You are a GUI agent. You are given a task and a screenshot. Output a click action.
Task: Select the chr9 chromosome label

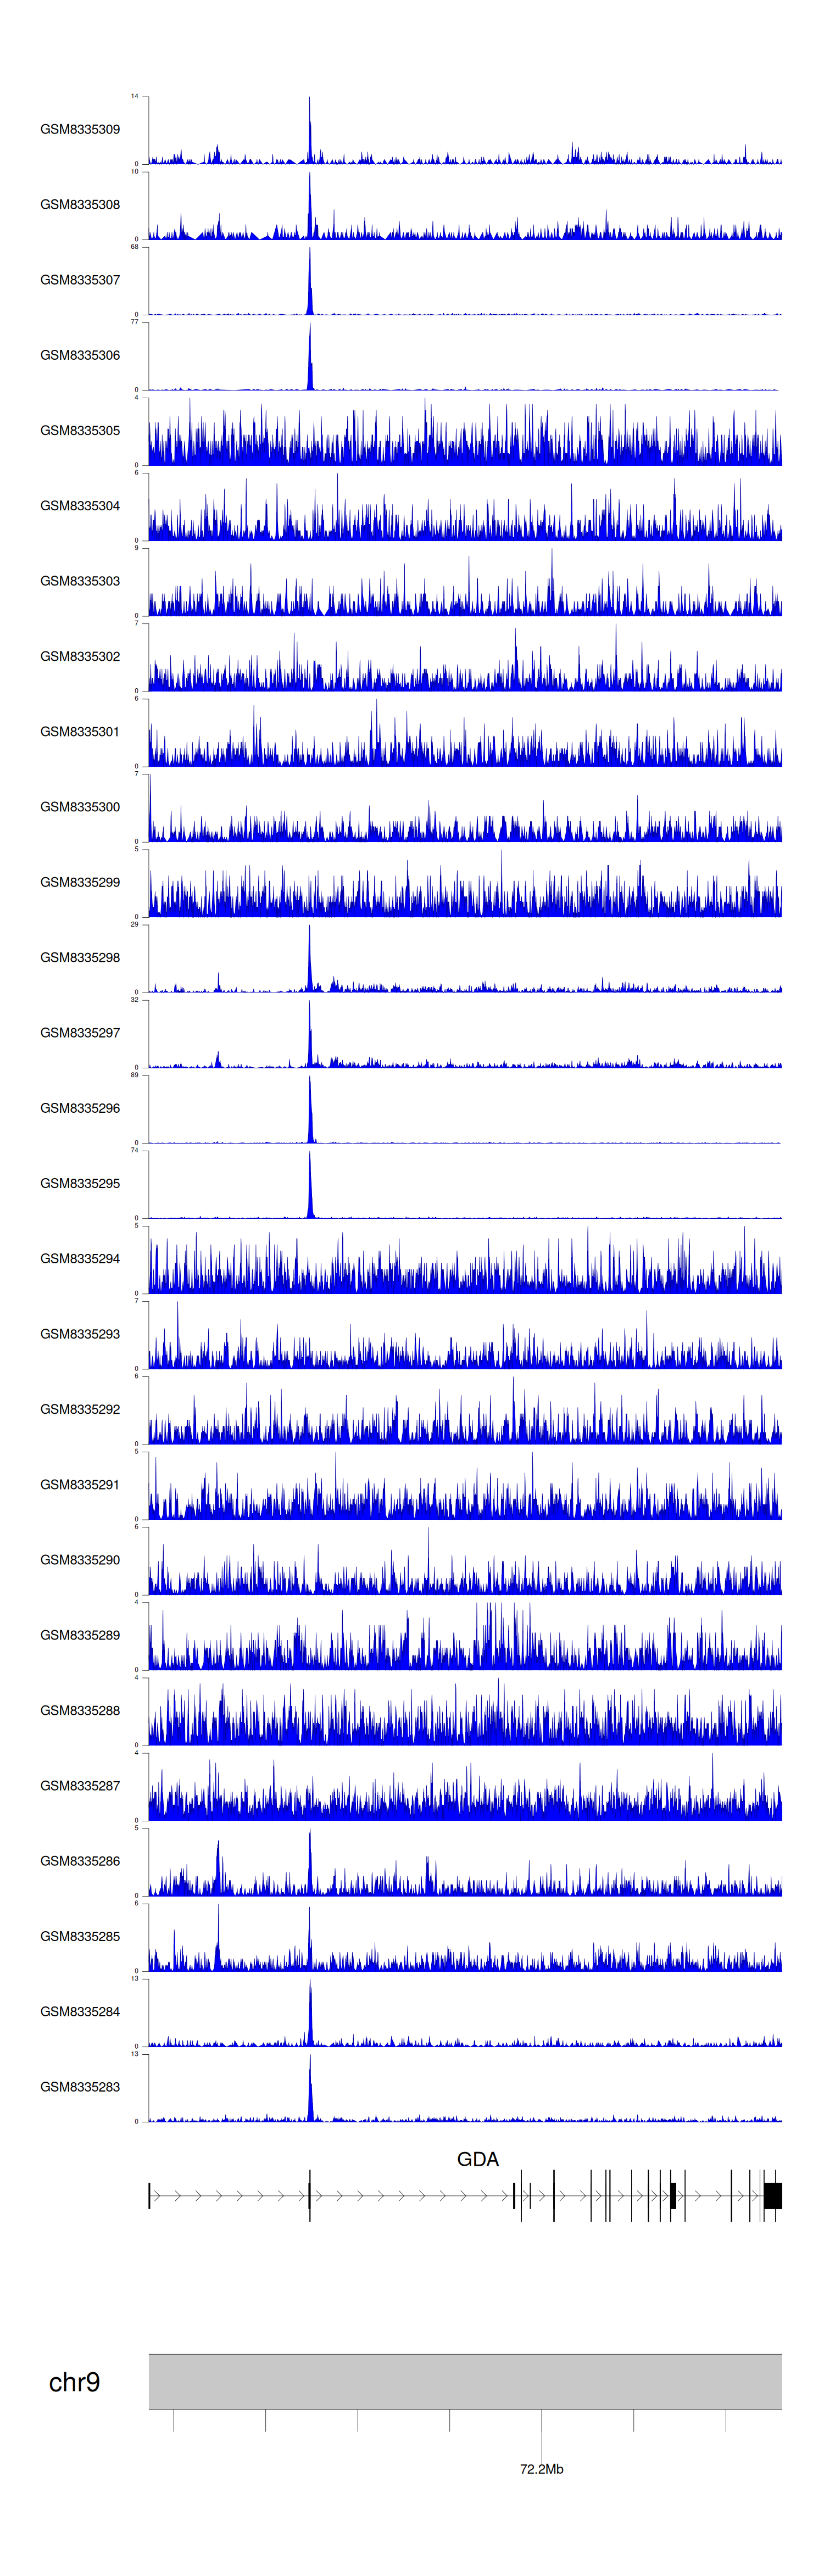(x=74, y=2382)
